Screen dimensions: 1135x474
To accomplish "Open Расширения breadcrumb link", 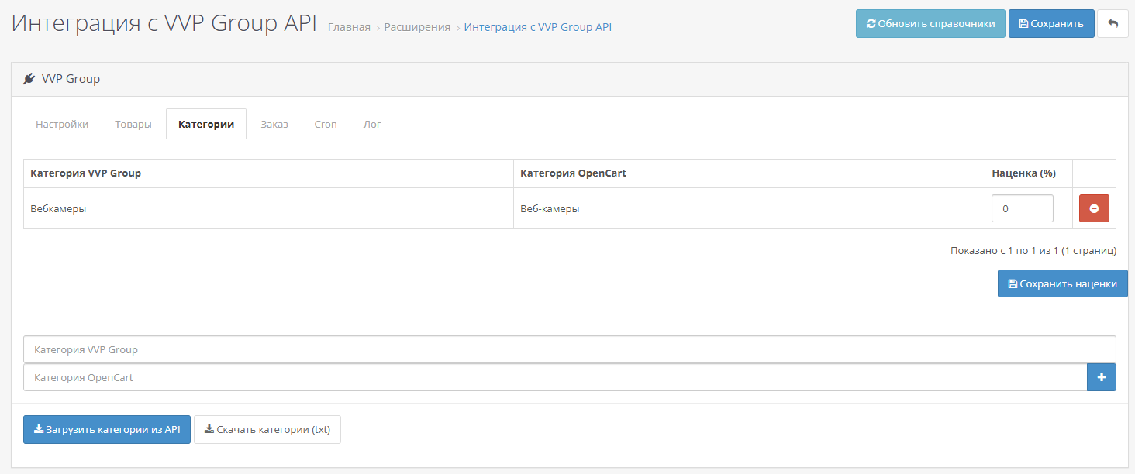I will point(417,27).
